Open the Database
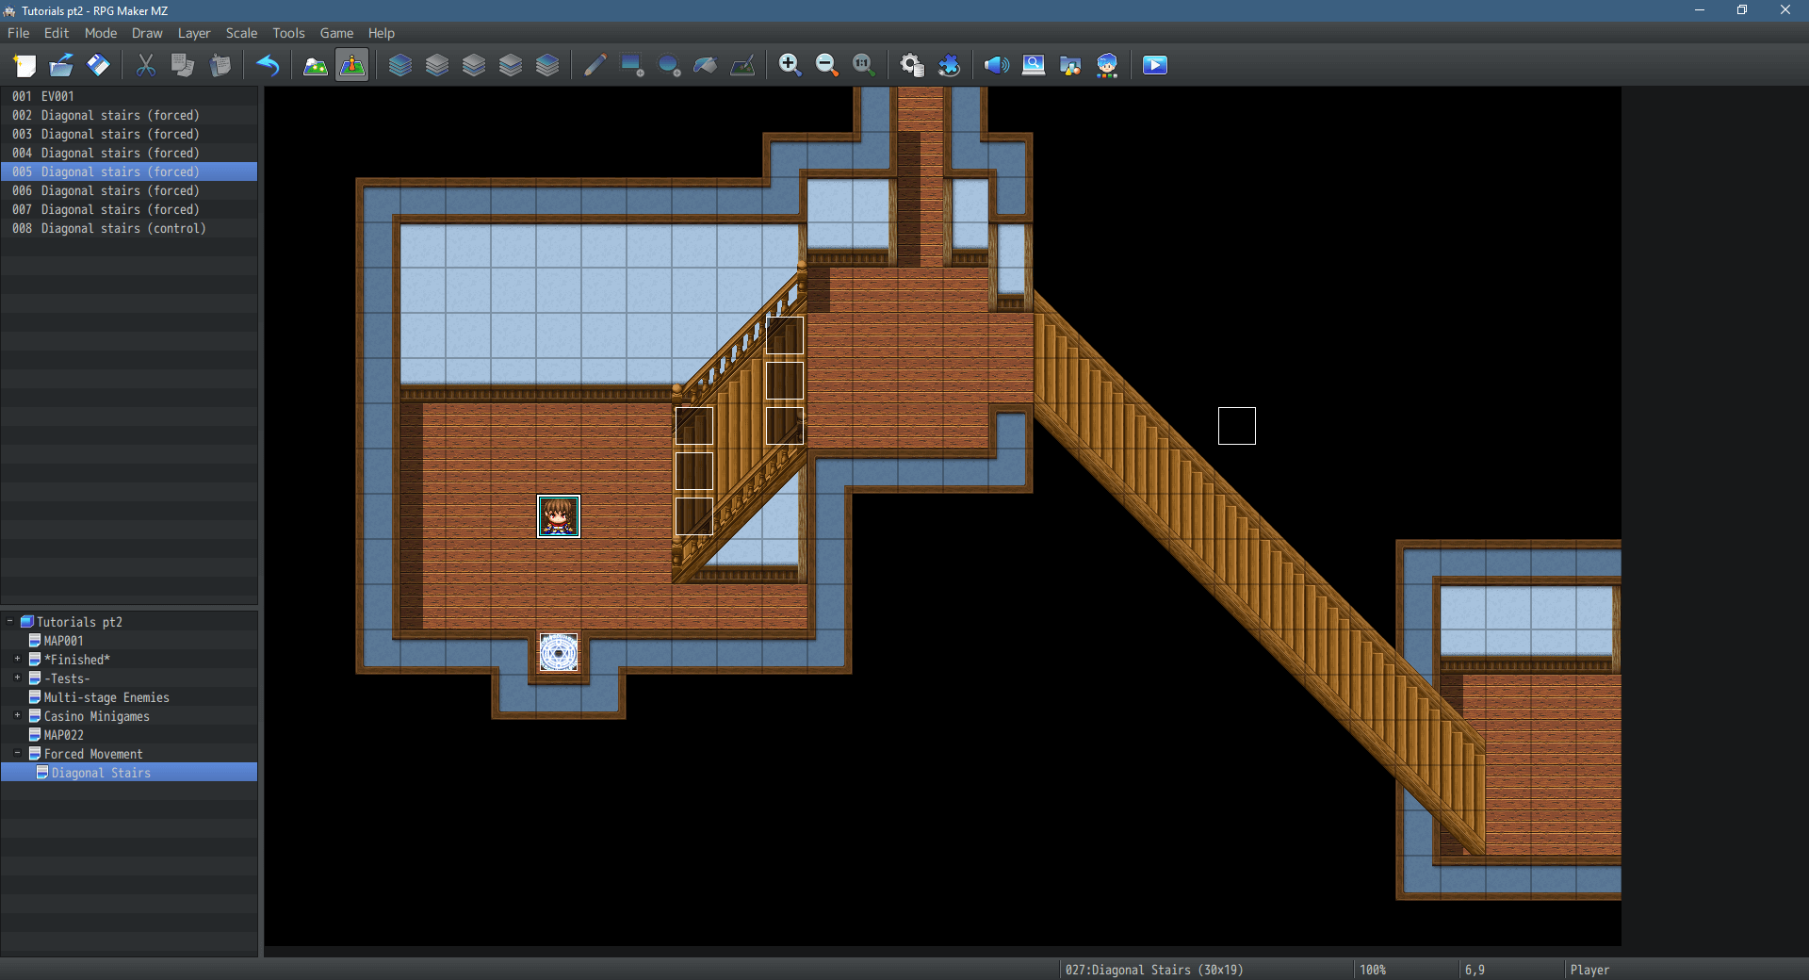 (x=911, y=65)
